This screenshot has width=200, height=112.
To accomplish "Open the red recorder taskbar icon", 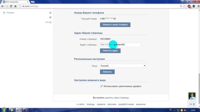I will (25, 110).
